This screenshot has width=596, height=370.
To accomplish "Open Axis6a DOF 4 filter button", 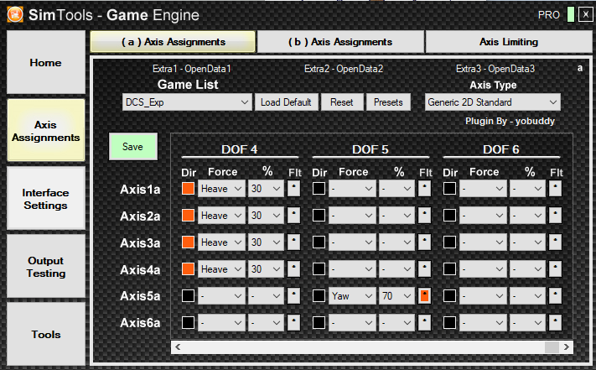I will coord(294,323).
